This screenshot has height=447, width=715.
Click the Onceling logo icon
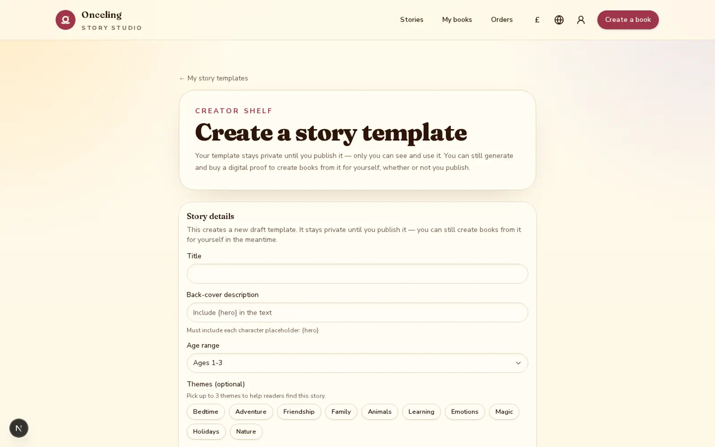(x=65, y=20)
